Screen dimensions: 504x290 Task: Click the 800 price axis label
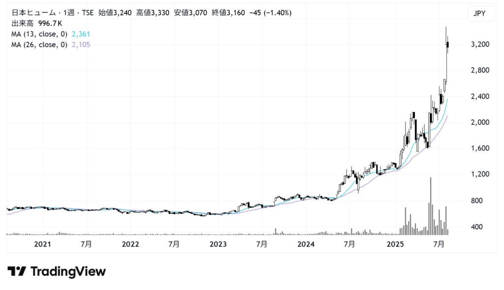476,201
